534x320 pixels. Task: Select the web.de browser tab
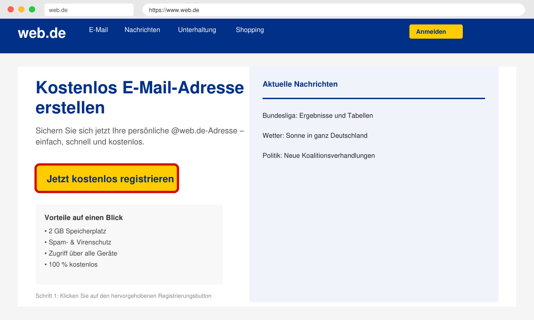[x=89, y=10]
